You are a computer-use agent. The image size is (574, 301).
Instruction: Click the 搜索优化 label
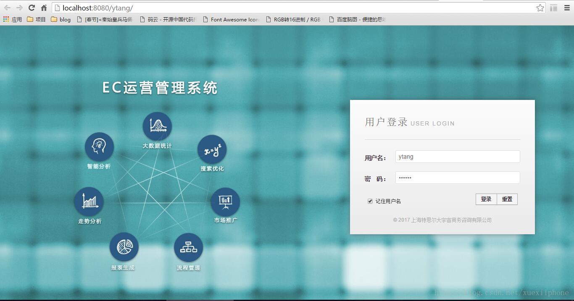tap(212, 169)
